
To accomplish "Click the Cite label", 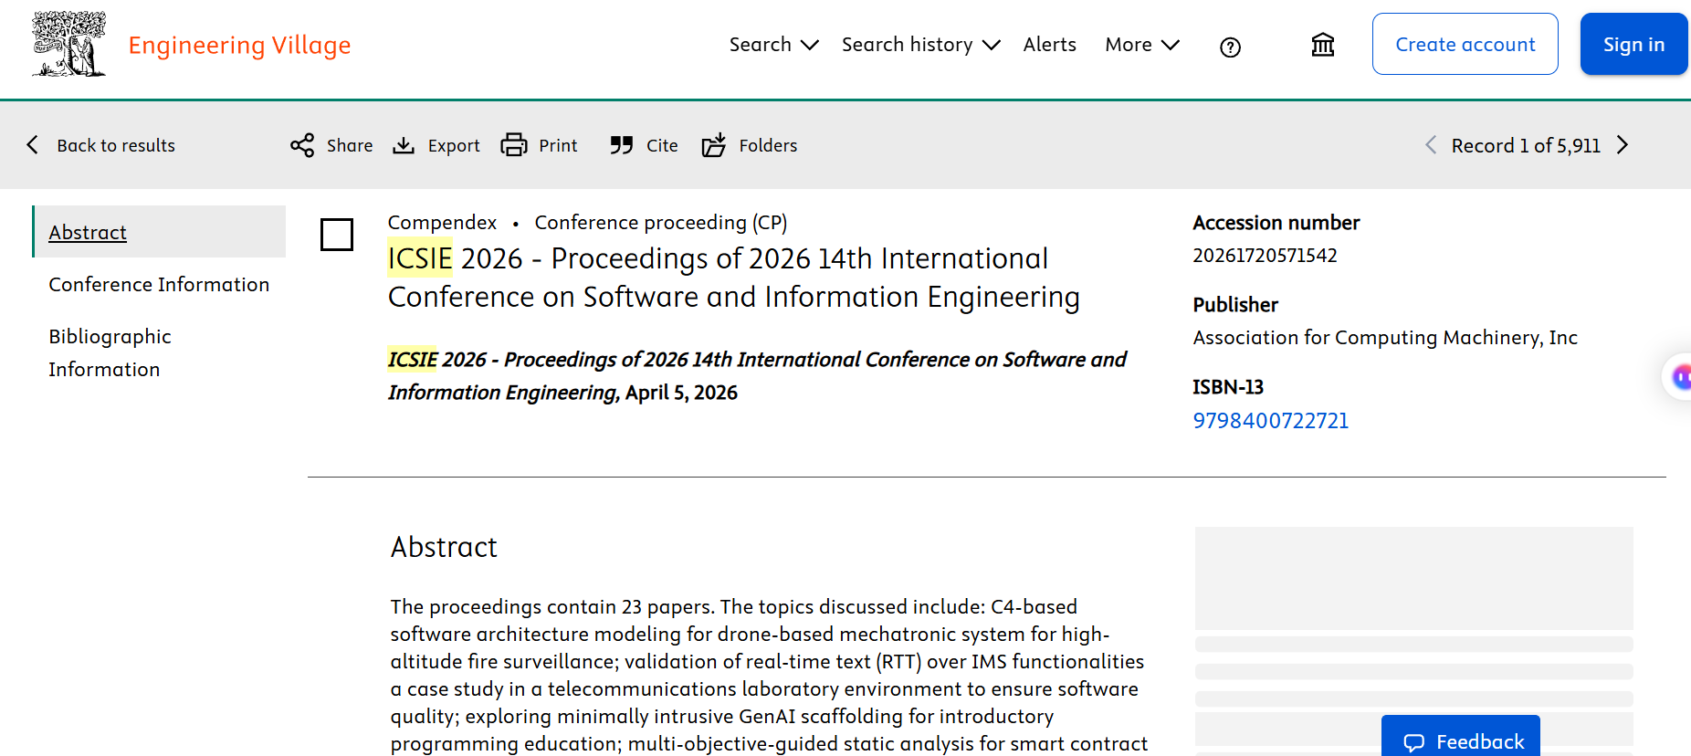I will pos(662,145).
